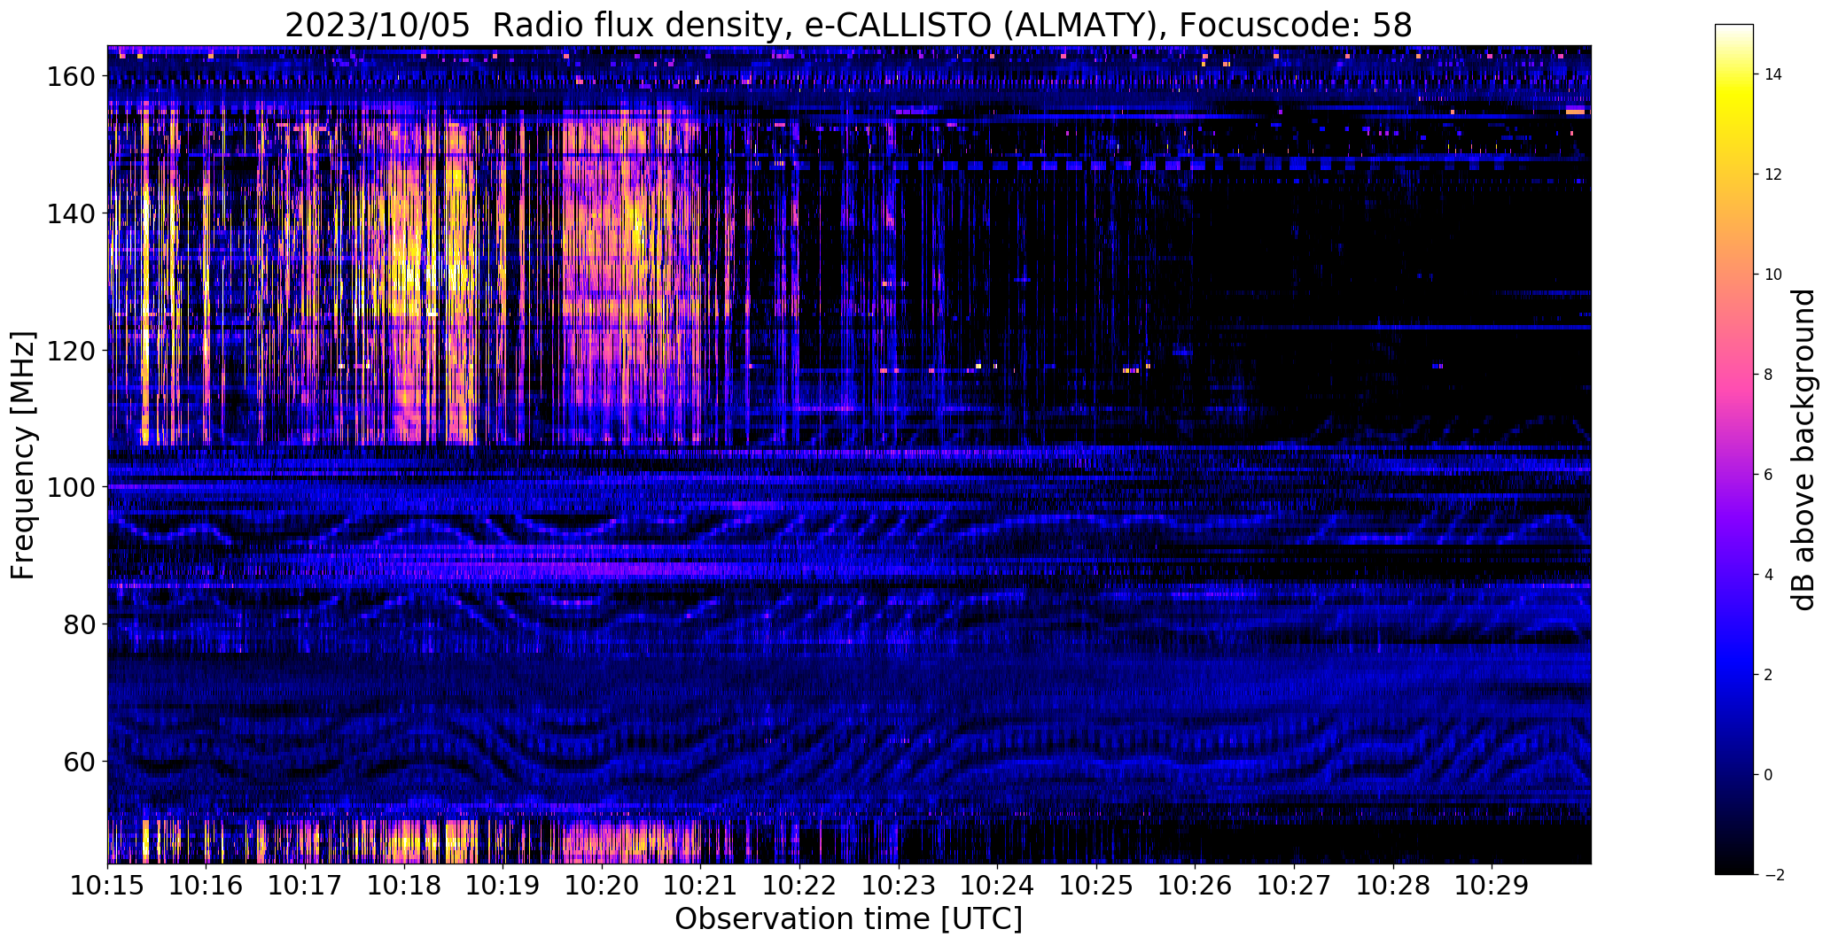This screenshot has width=1831, height=945.
Task: Click the 10:16 time tick label
Action: 206,886
